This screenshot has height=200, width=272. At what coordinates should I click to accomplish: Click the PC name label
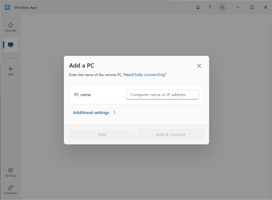point(82,95)
